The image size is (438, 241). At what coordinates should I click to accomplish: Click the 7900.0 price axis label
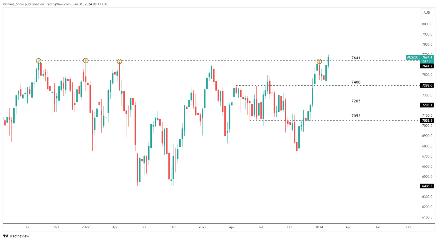click(427, 34)
